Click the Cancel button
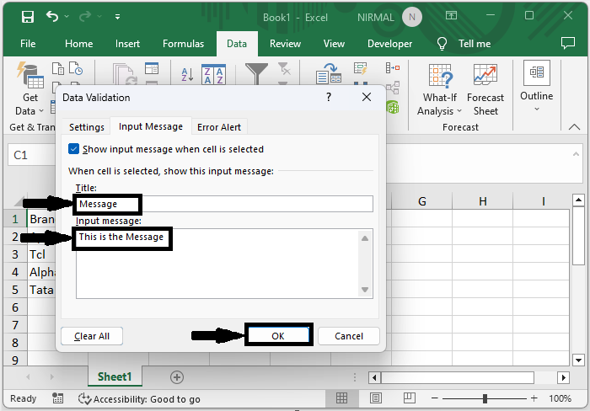 point(349,336)
